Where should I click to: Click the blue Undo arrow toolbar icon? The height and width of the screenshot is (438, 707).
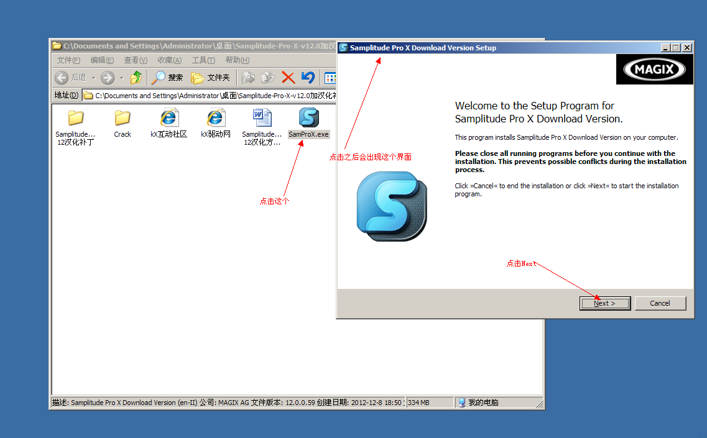(x=308, y=78)
